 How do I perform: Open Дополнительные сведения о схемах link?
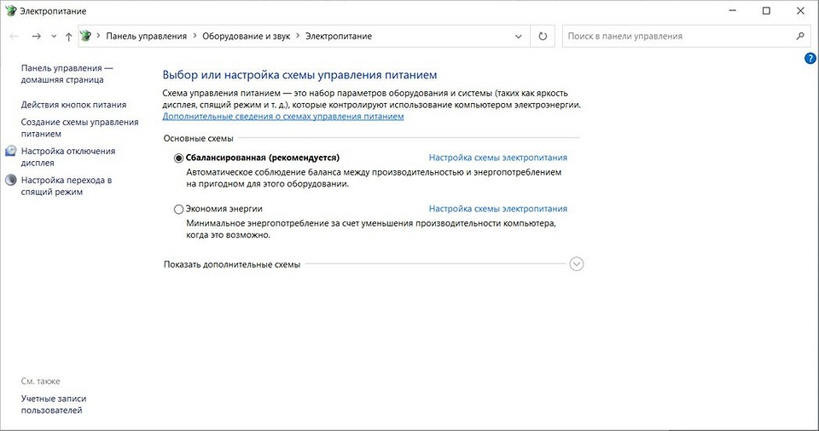click(283, 117)
